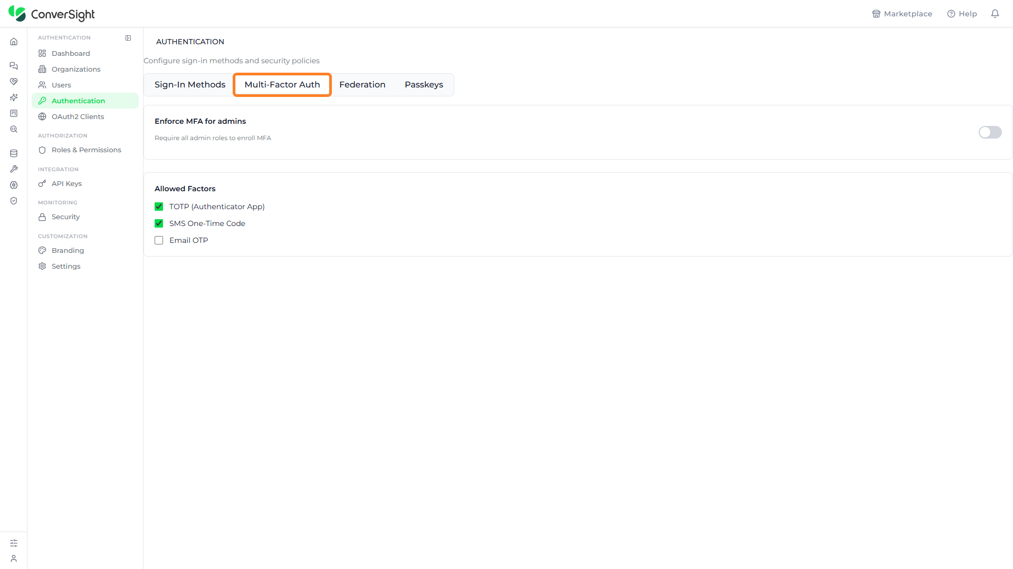This screenshot has width=1013, height=569.
Task: Open the home icon in left rail
Action: point(14,42)
